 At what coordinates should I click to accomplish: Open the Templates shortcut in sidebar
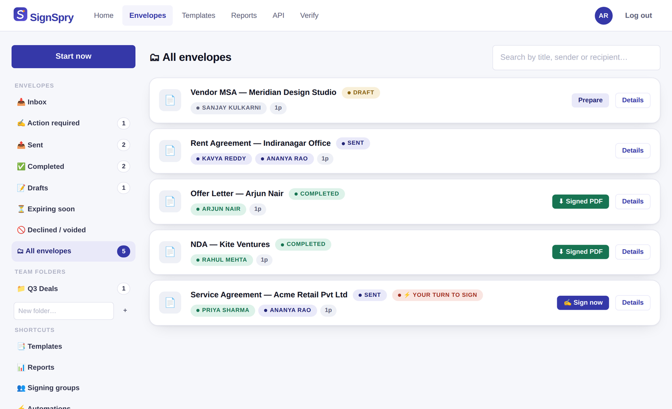pos(73,346)
